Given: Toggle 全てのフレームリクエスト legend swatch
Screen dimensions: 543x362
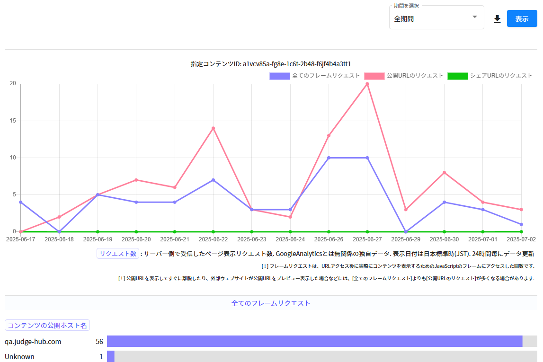Looking at the screenshot, I should pyautogui.click(x=279, y=76).
